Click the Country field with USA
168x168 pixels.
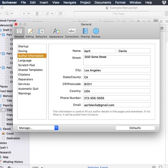click(117, 91)
